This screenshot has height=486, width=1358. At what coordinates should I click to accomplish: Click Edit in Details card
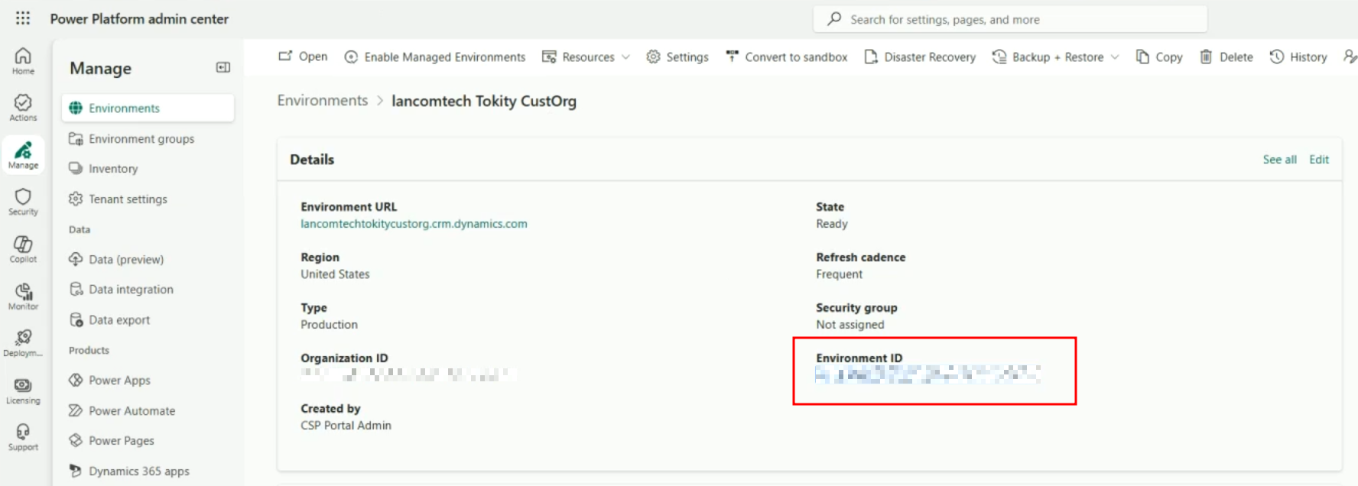click(x=1319, y=160)
